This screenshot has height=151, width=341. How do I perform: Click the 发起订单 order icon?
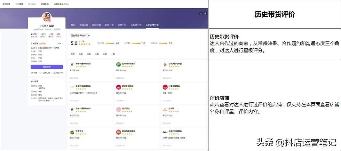click(x=54, y=73)
